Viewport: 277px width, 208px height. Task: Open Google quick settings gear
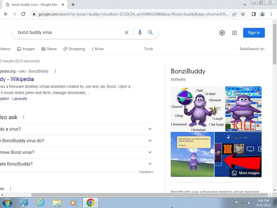coord(222,33)
